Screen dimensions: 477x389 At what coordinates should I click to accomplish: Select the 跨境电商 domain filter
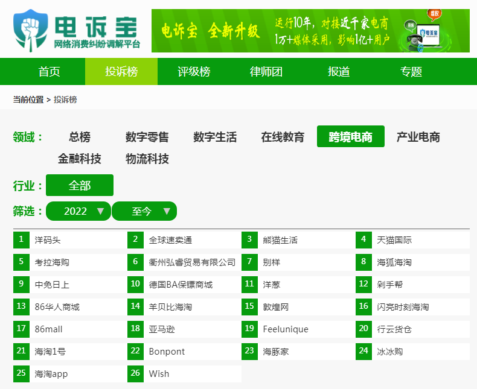coord(351,136)
